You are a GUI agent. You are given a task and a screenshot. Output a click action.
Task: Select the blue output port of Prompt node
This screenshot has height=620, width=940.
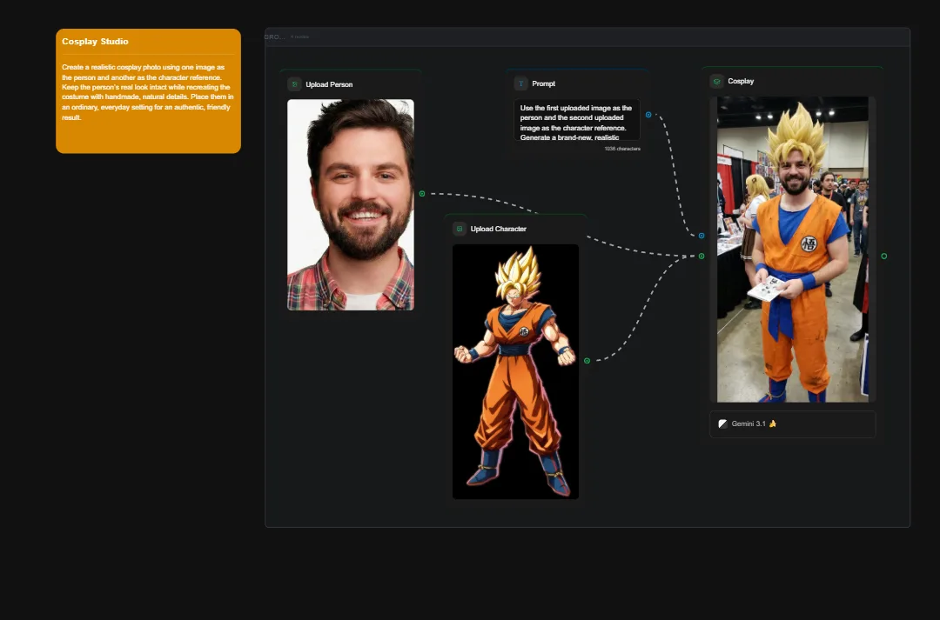click(648, 114)
